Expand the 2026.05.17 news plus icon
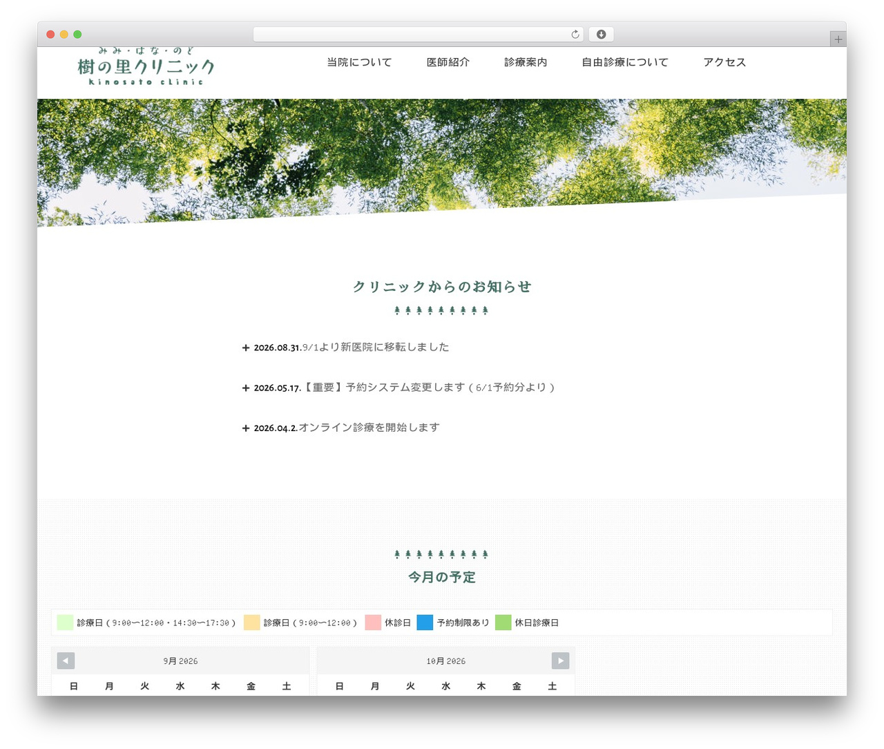Image resolution: width=884 pixels, height=749 pixels. pyautogui.click(x=246, y=388)
